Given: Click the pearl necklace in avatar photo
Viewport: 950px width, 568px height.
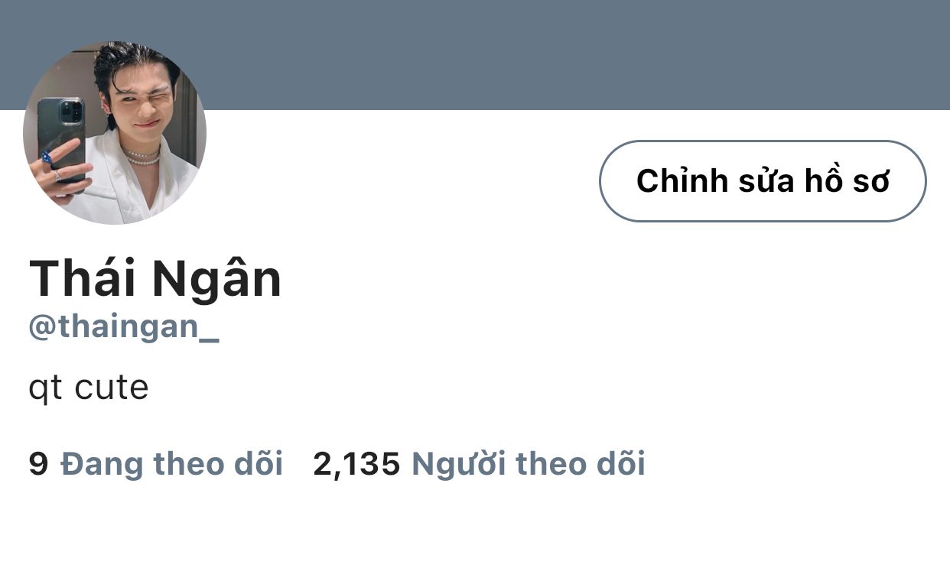Looking at the screenshot, I should click(x=143, y=157).
